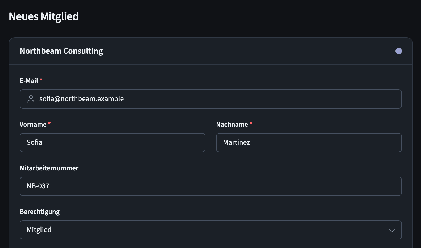Click into the Nachname field containing Martinez
The image size is (421, 248).
click(309, 143)
